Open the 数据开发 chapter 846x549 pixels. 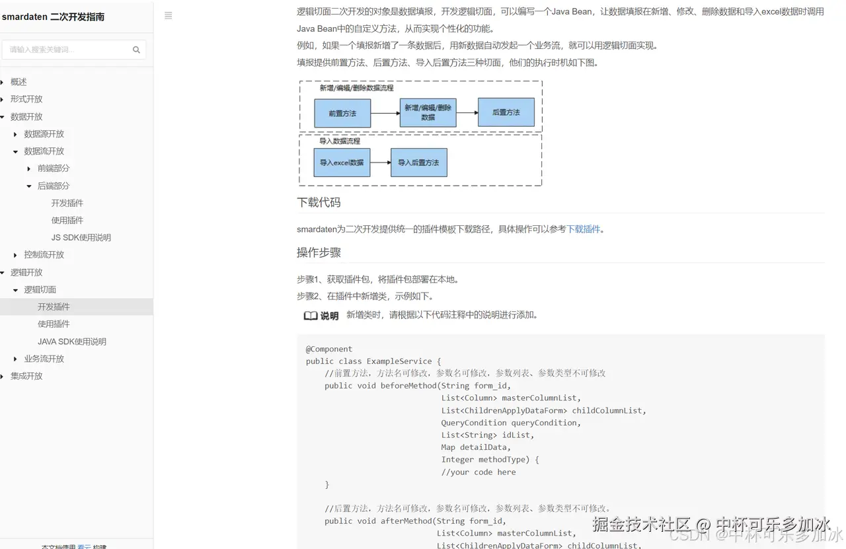click(26, 117)
